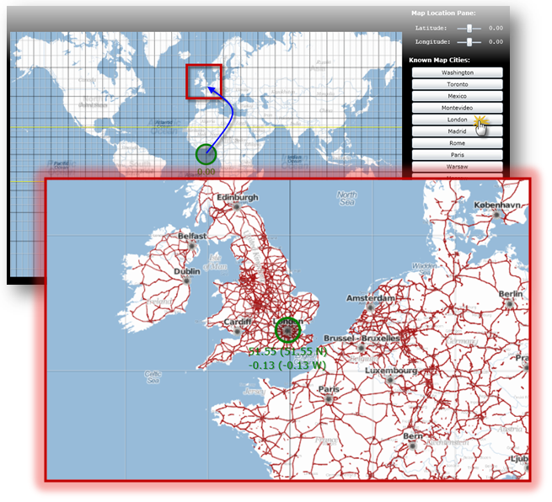Click the Belfast label on zoomed map
The image size is (552, 502).
click(192, 236)
